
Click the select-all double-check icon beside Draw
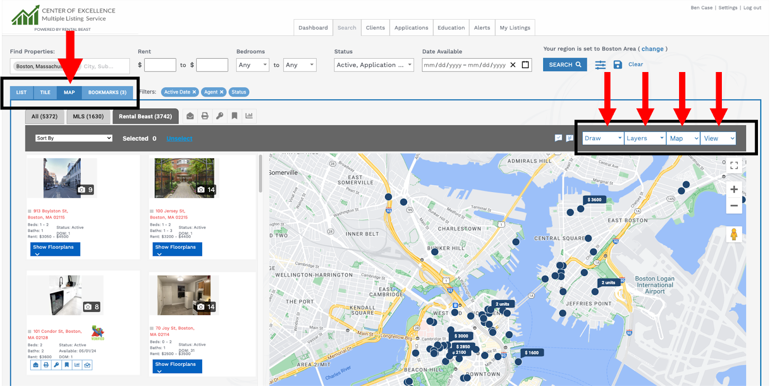[569, 138]
